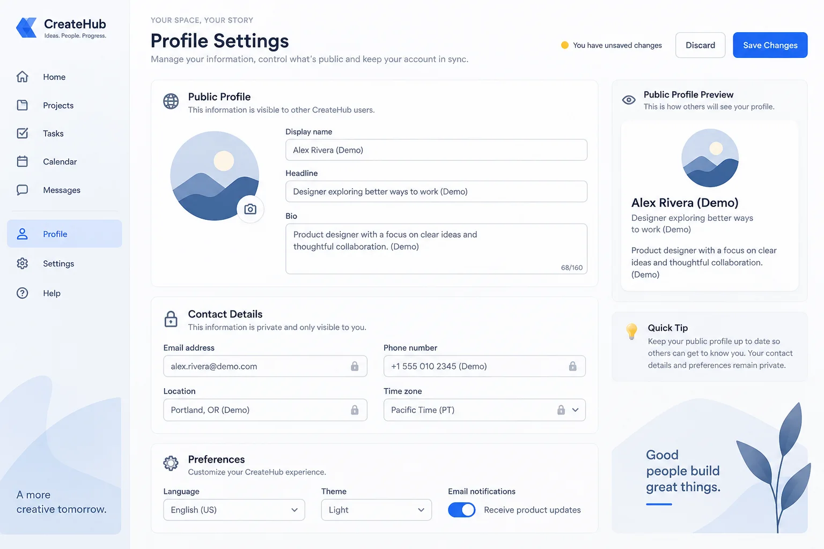Click the Calendar icon in sidebar

point(23,161)
